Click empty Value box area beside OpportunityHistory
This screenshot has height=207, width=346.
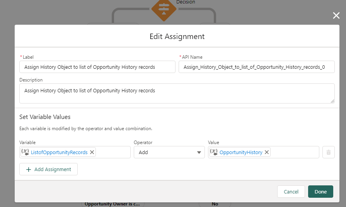(x=295, y=152)
